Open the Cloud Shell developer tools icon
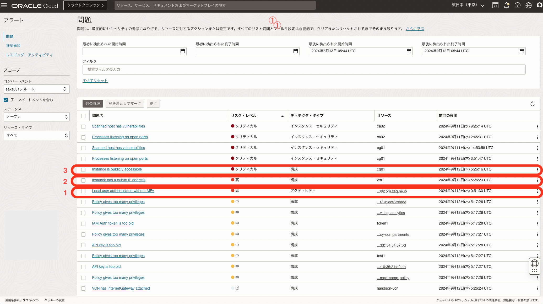Image resolution: width=543 pixels, height=304 pixels. coord(495,5)
